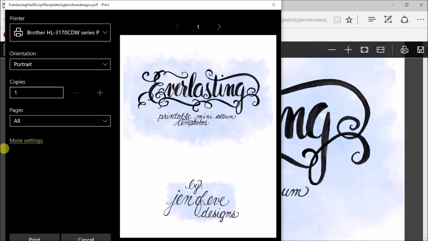Open the Printer selection dropdown
The image size is (428, 241).
pyautogui.click(x=60, y=32)
